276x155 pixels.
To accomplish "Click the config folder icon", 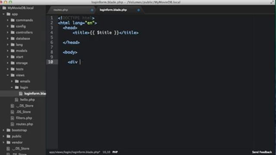I will pyautogui.click(x=13, y=26).
